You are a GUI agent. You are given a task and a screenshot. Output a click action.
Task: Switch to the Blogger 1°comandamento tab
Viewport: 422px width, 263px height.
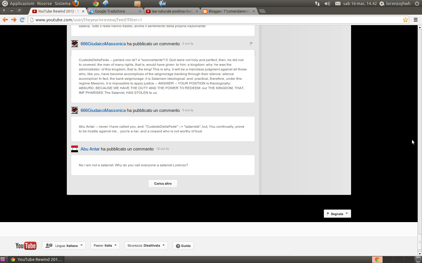[x=229, y=11]
